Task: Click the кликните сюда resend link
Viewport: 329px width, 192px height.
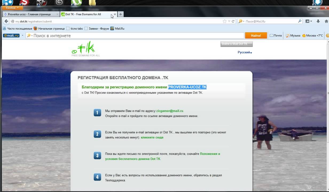Action: click(152, 138)
